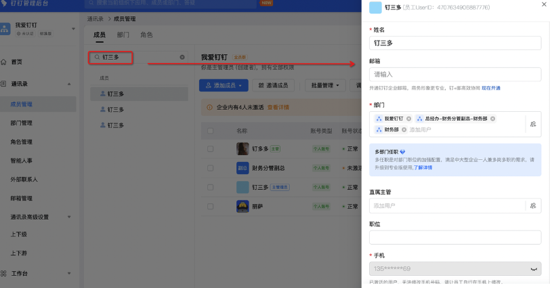Viewport: 550px width, 288px height.
Task: Open 添加成员 dropdown button
Action: 224,85
